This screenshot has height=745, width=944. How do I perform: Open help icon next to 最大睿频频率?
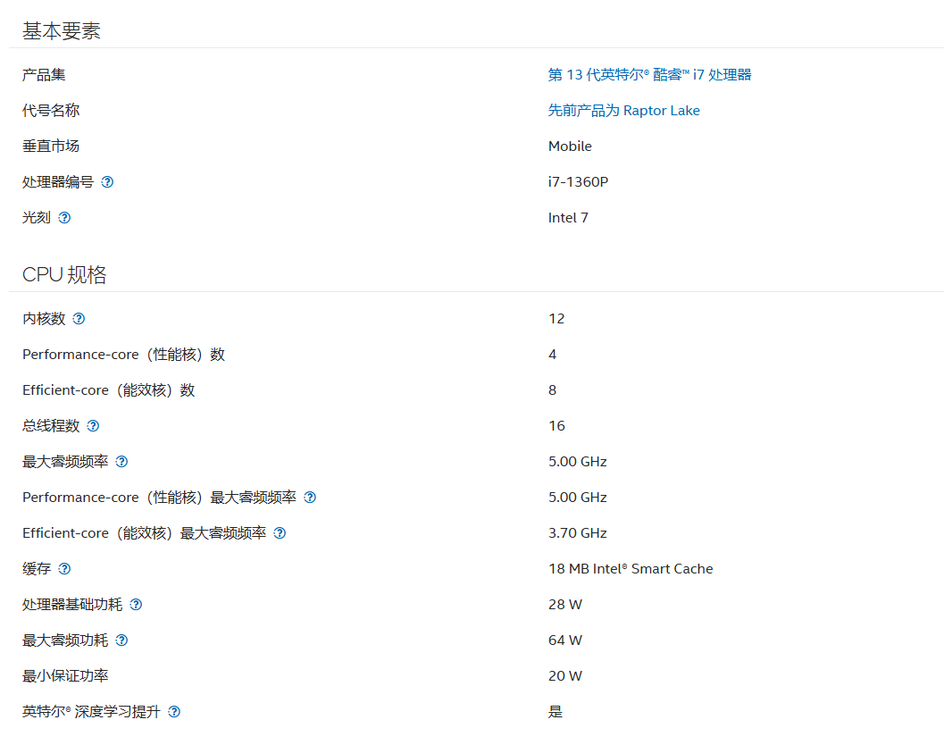tap(121, 461)
